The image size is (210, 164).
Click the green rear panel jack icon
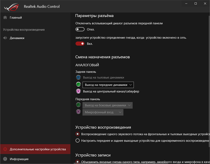[78, 84]
